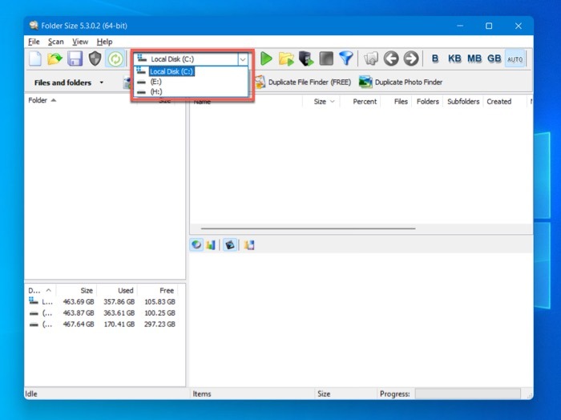Enable AUTO size unit mode

515,59
